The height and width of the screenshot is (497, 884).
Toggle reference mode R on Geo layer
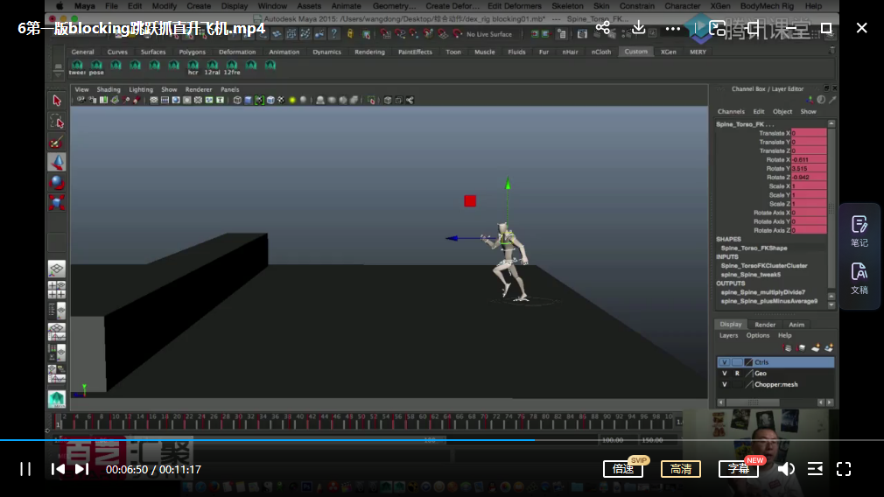point(737,373)
